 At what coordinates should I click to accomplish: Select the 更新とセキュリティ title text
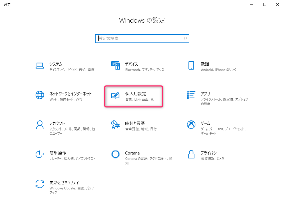point(64,182)
